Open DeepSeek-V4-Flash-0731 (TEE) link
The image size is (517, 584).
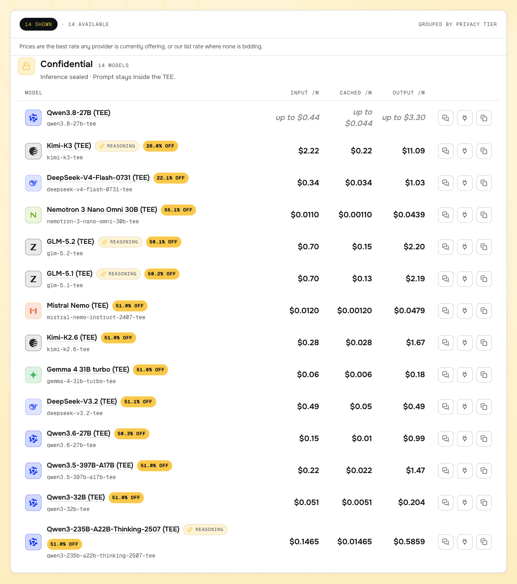[98, 178]
